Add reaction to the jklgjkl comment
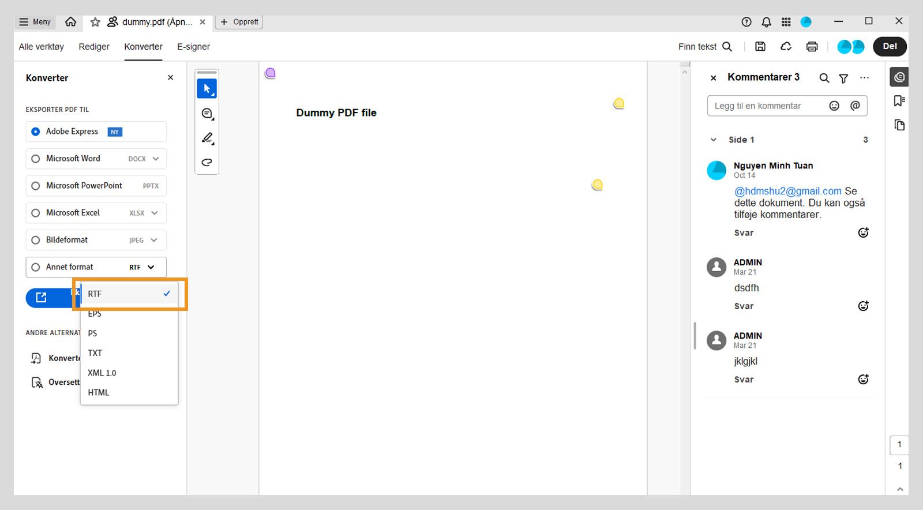This screenshot has width=923, height=510. [863, 379]
